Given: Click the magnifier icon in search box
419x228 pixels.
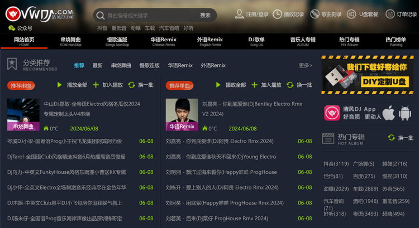Looking at the screenshot, I should 100,15.
